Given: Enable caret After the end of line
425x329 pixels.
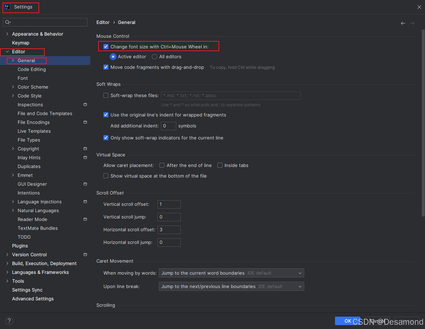Looking at the screenshot, I should pyautogui.click(x=162, y=165).
